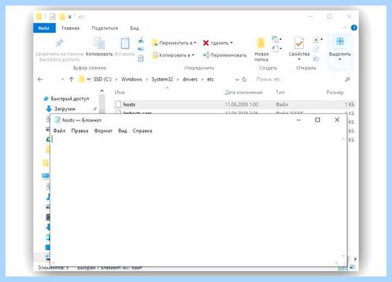Click the scissors cut icon in the ribbon
The height and width of the screenshot is (282, 392).
141,40
